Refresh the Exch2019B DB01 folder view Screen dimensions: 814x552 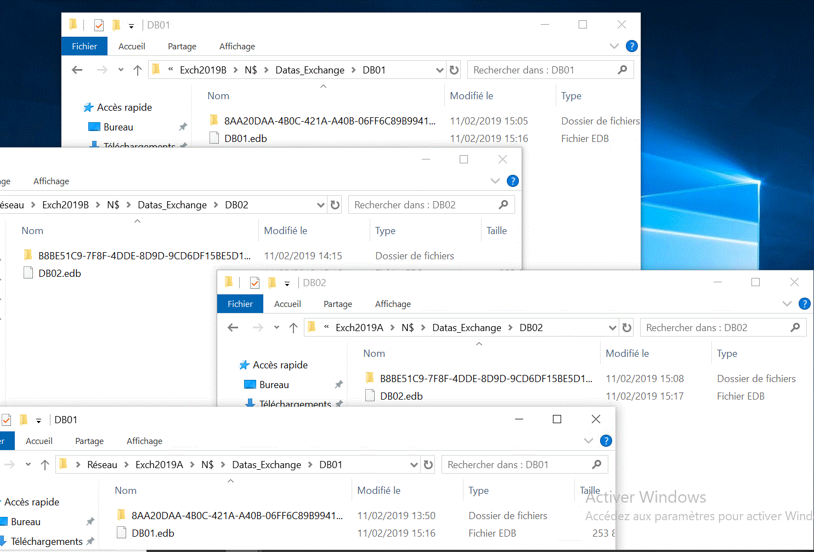(454, 70)
